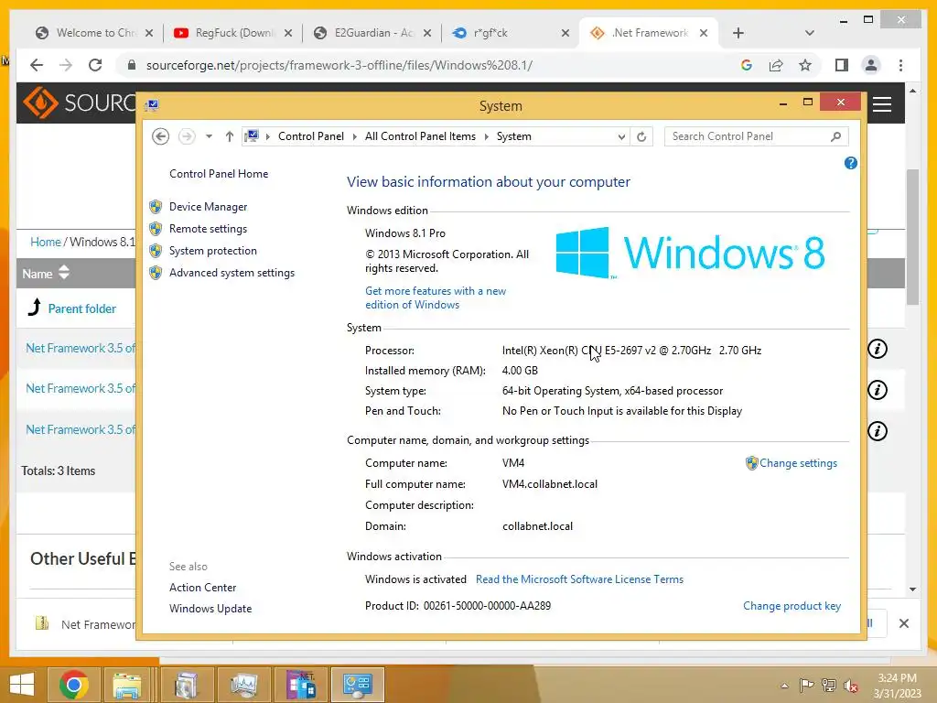Open recent locations dropdown in System window
Screen dimensions: 937x703
pos(209,137)
